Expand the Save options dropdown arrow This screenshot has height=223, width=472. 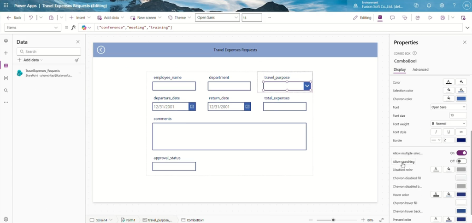click(x=453, y=18)
